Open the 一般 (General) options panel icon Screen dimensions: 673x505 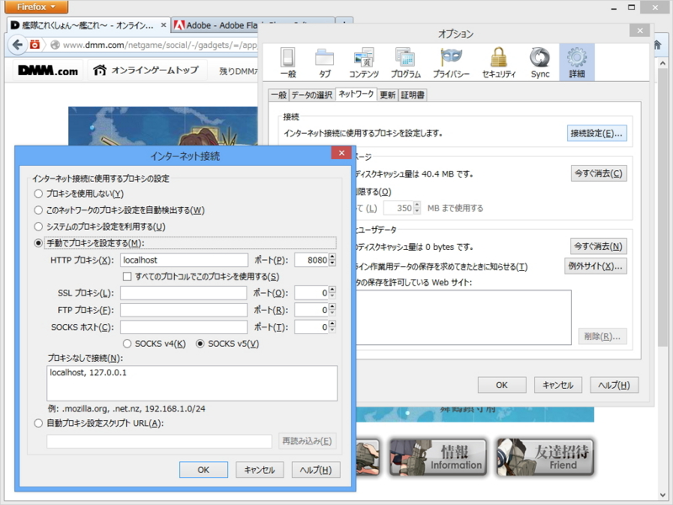click(288, 62)
